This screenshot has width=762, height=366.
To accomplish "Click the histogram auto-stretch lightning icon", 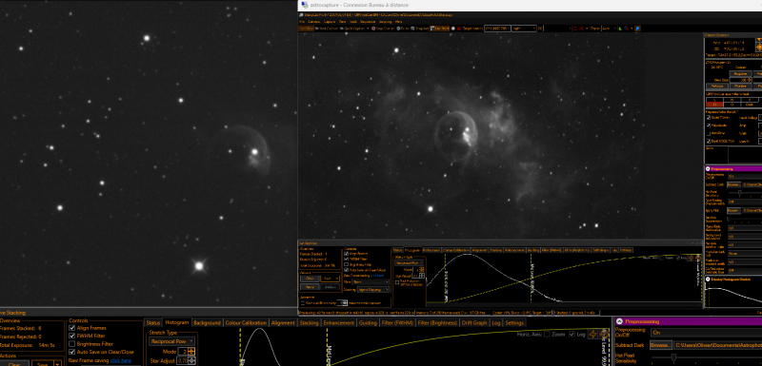I will (592, 334).
